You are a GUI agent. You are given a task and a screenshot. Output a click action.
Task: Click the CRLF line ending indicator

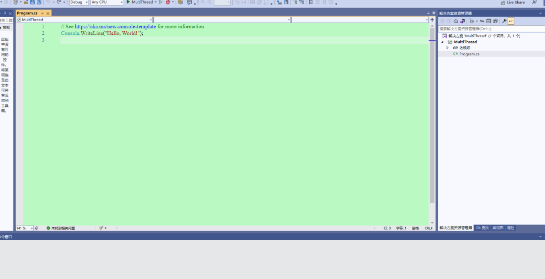point(428,228)
